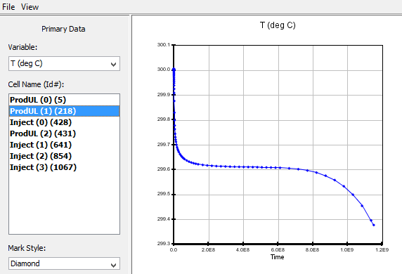Image resolution: width=402 pixels, height=274 pixels.
Task: Click the Time axis label
Action: pos(277,257)
